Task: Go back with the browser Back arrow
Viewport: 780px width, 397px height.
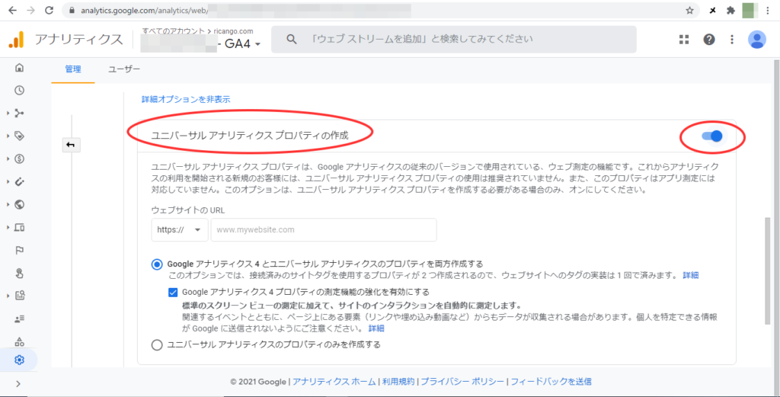Action: point(12,10)
